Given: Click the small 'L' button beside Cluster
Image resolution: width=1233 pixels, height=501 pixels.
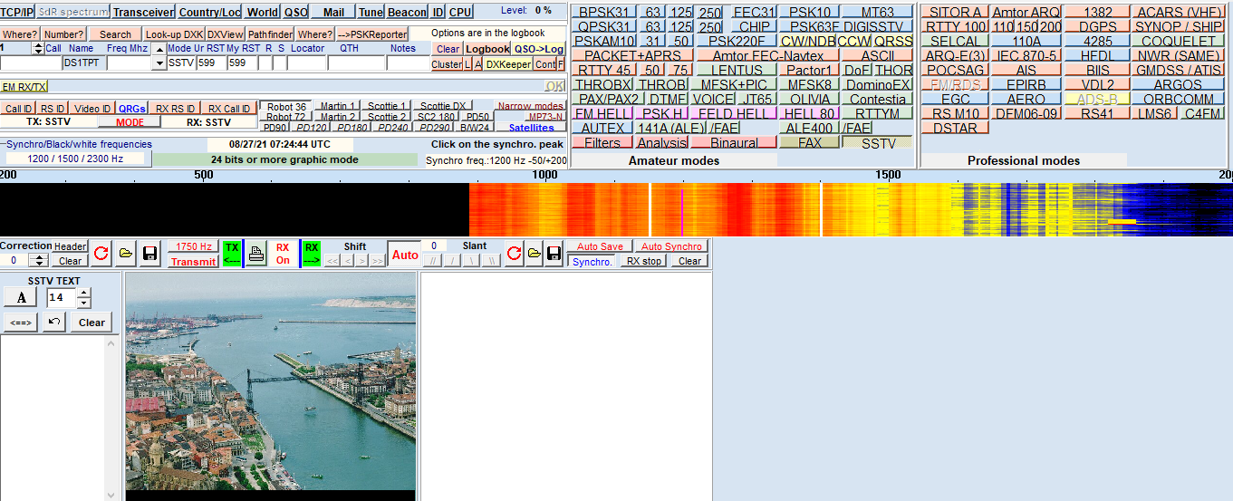Looking at the screenshot, I should pyautogui.click(x=467, y=64).
